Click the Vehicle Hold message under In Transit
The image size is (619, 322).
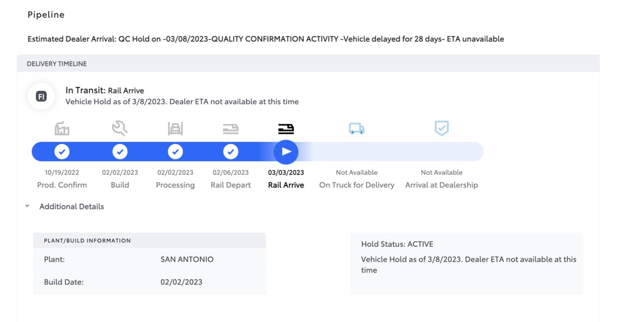(182, 102)
